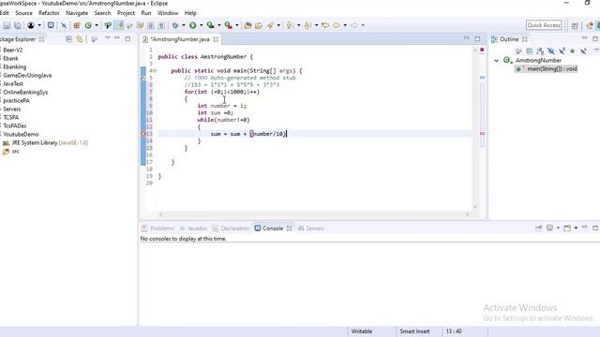Select the YoutubeDemo project
This screenshot has width=600, height=337.
(21, 134)
